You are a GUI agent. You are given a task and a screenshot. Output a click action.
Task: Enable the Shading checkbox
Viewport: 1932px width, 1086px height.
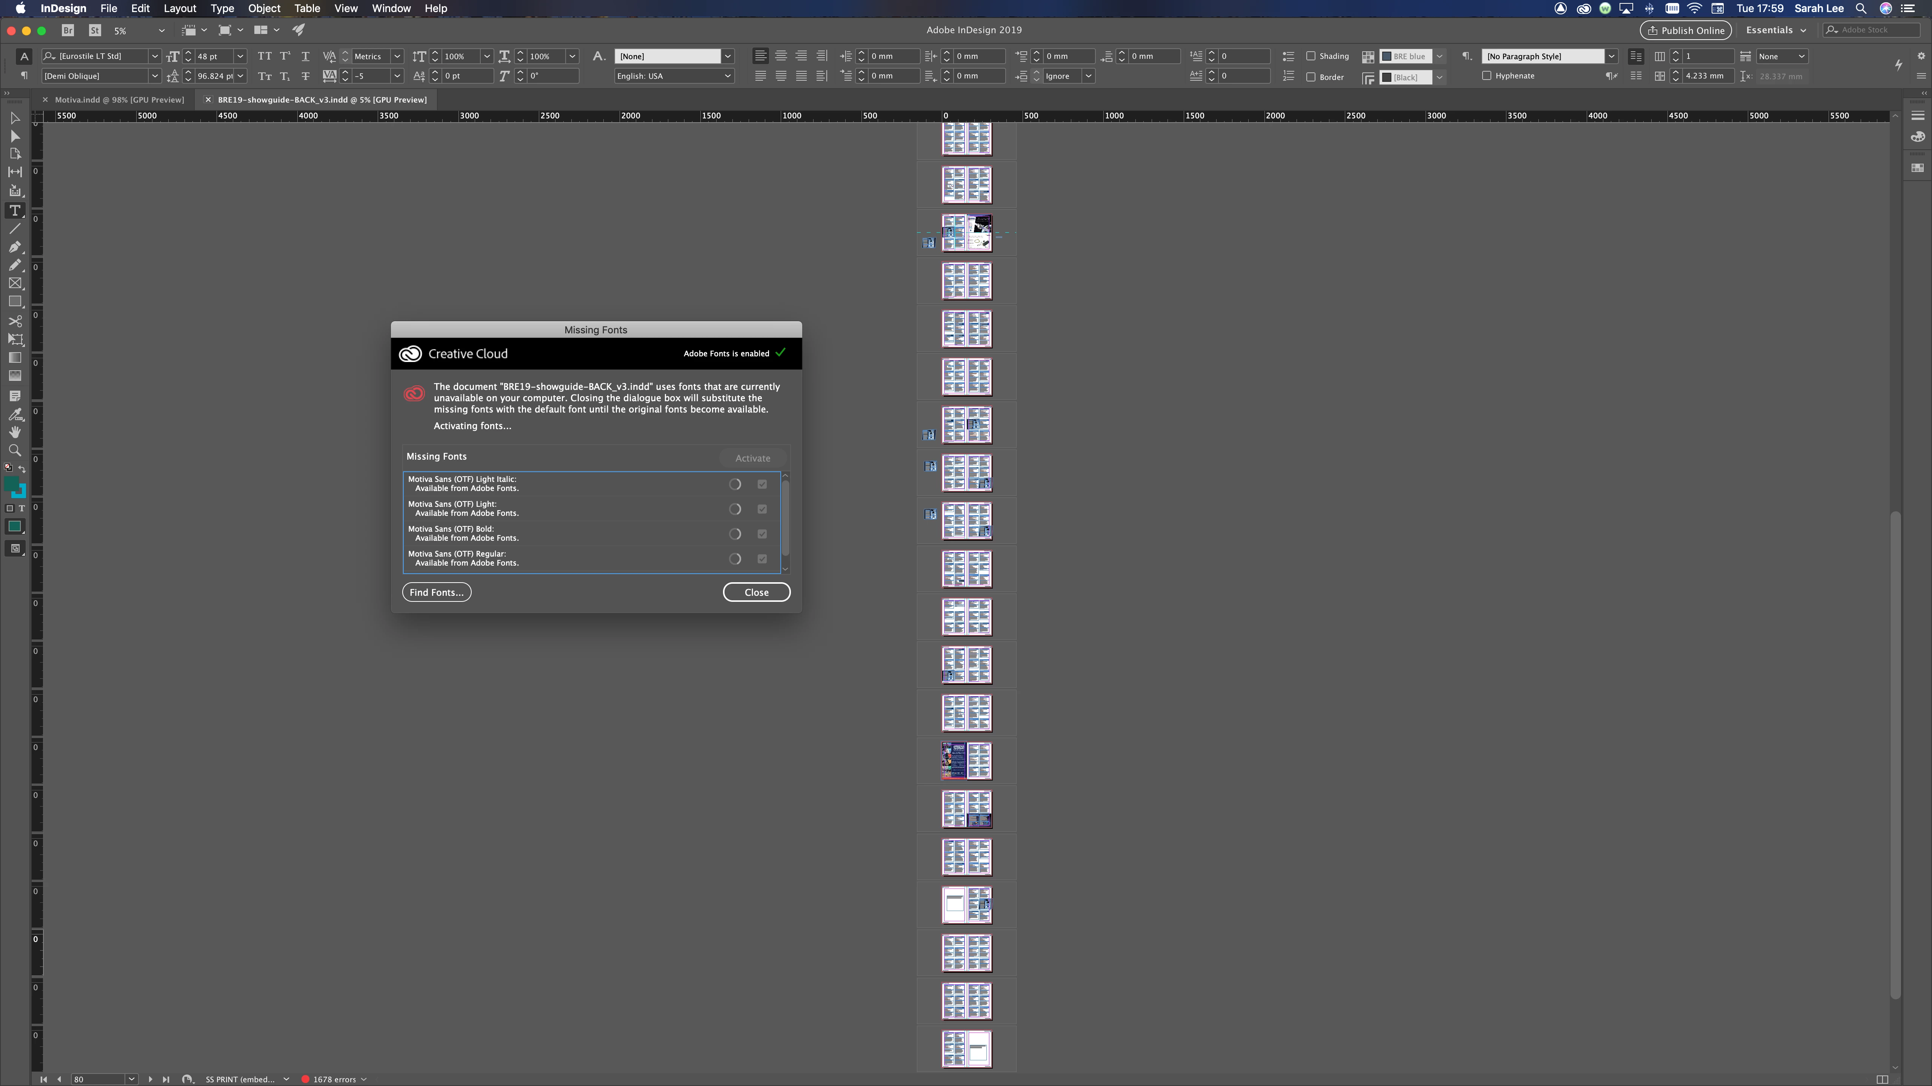(1311, 56)
